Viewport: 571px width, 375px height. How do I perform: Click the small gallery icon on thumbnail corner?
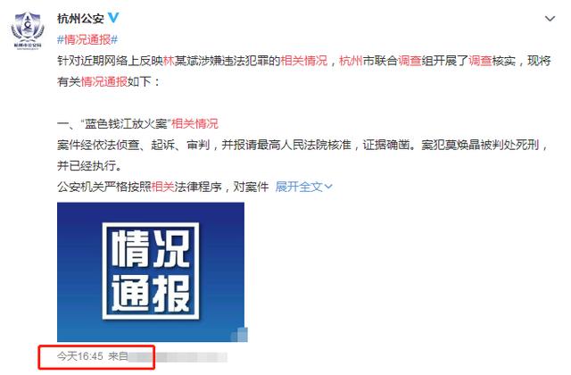point(240,335)
